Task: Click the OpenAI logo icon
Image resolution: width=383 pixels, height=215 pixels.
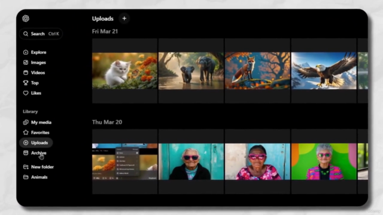Action: [26, 19]
